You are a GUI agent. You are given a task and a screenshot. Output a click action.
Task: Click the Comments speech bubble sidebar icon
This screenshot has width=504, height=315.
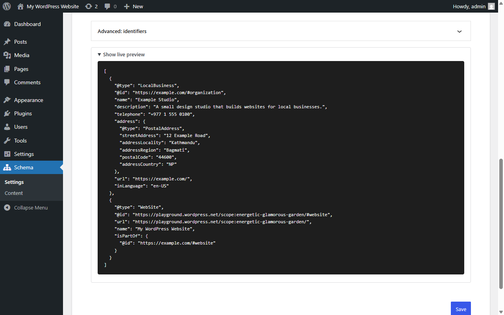coord(7,82)
